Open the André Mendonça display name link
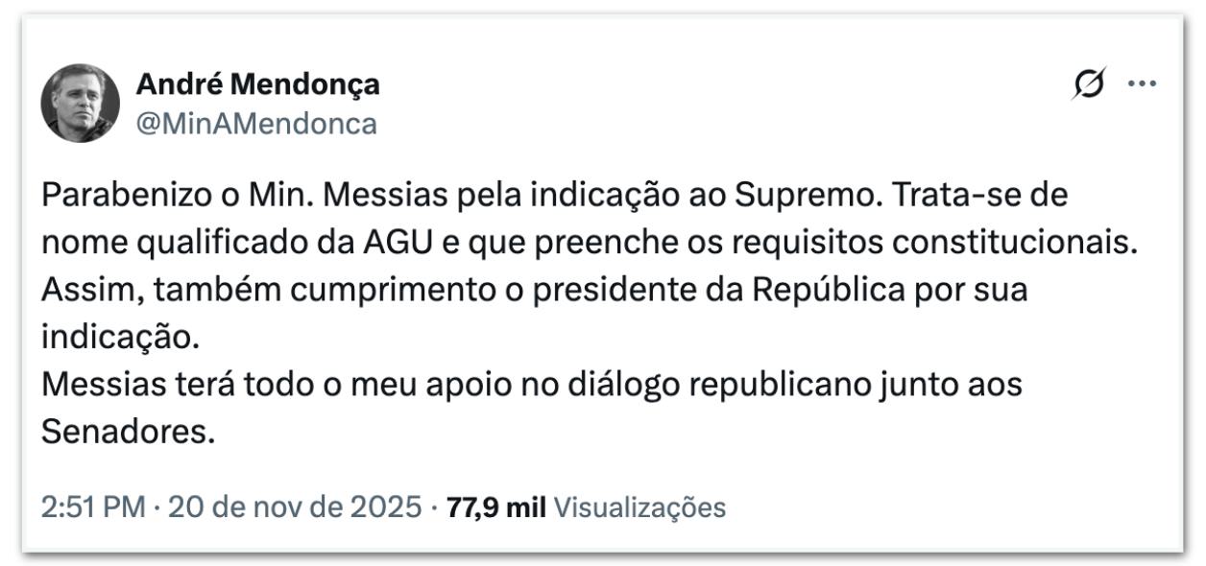 point(257,84)
